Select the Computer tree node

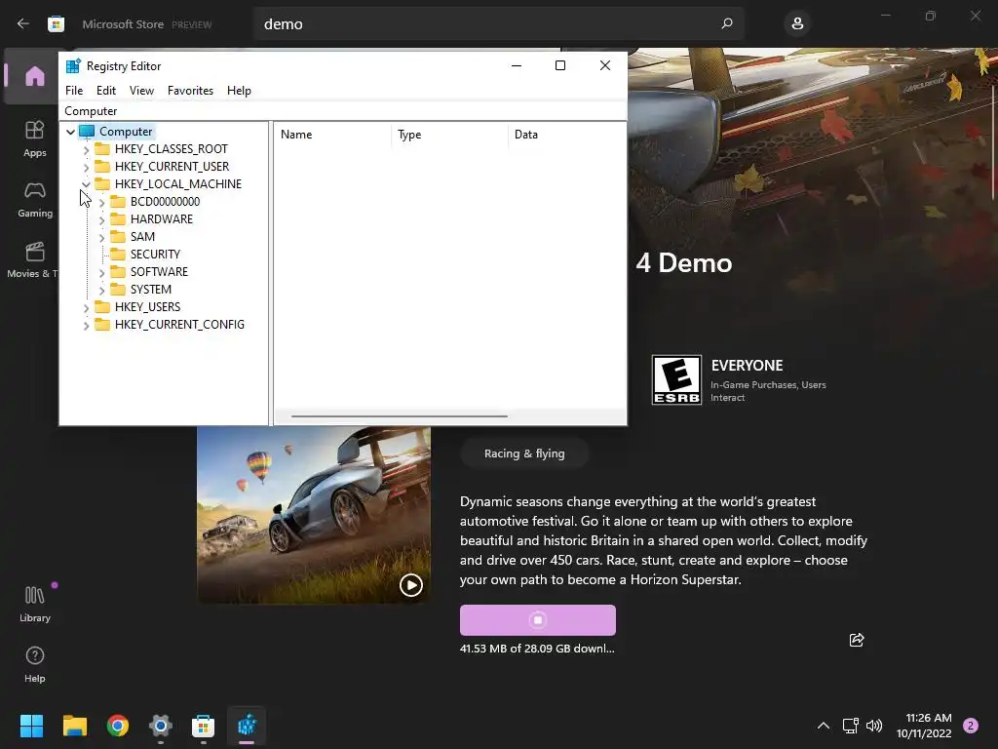coord(126,132)
